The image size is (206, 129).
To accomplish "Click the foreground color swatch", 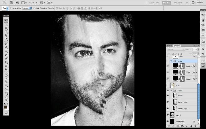I will pos(5,107).
